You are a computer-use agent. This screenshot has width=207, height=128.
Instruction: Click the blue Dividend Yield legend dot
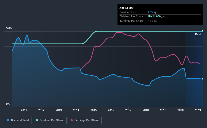(x=8, y=120)
